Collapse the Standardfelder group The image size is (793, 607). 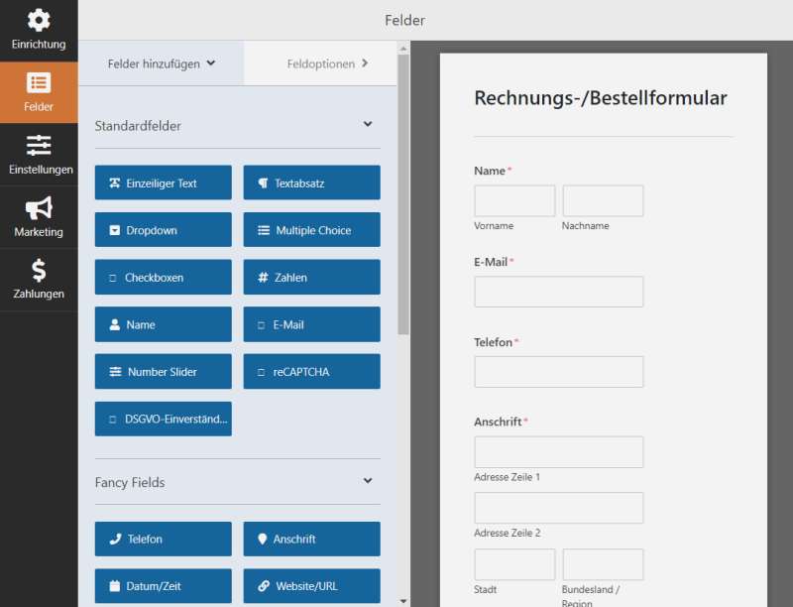368,124
